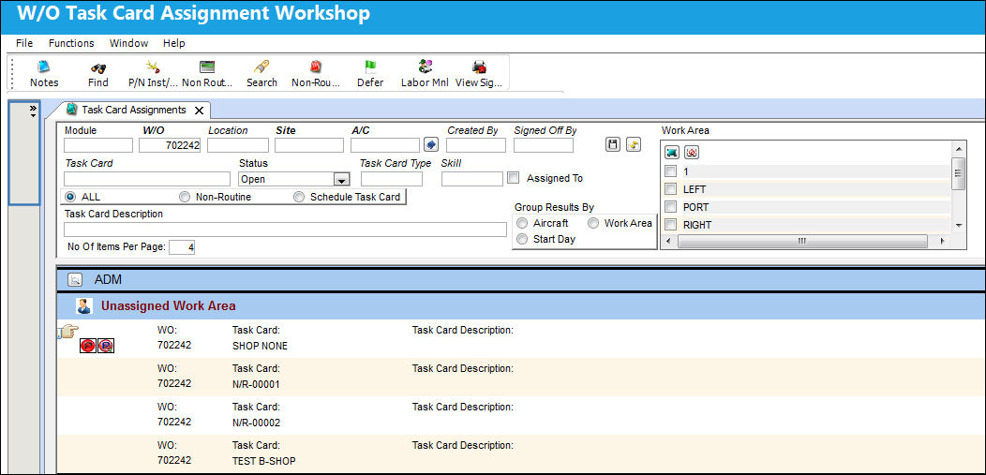Group results by Work Area
986x475 pixels.
pyautogui.click(x=593, y=223)
